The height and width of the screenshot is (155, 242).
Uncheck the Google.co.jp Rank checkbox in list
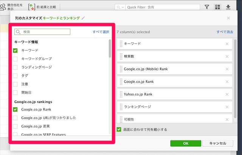(x=15, y=110)
